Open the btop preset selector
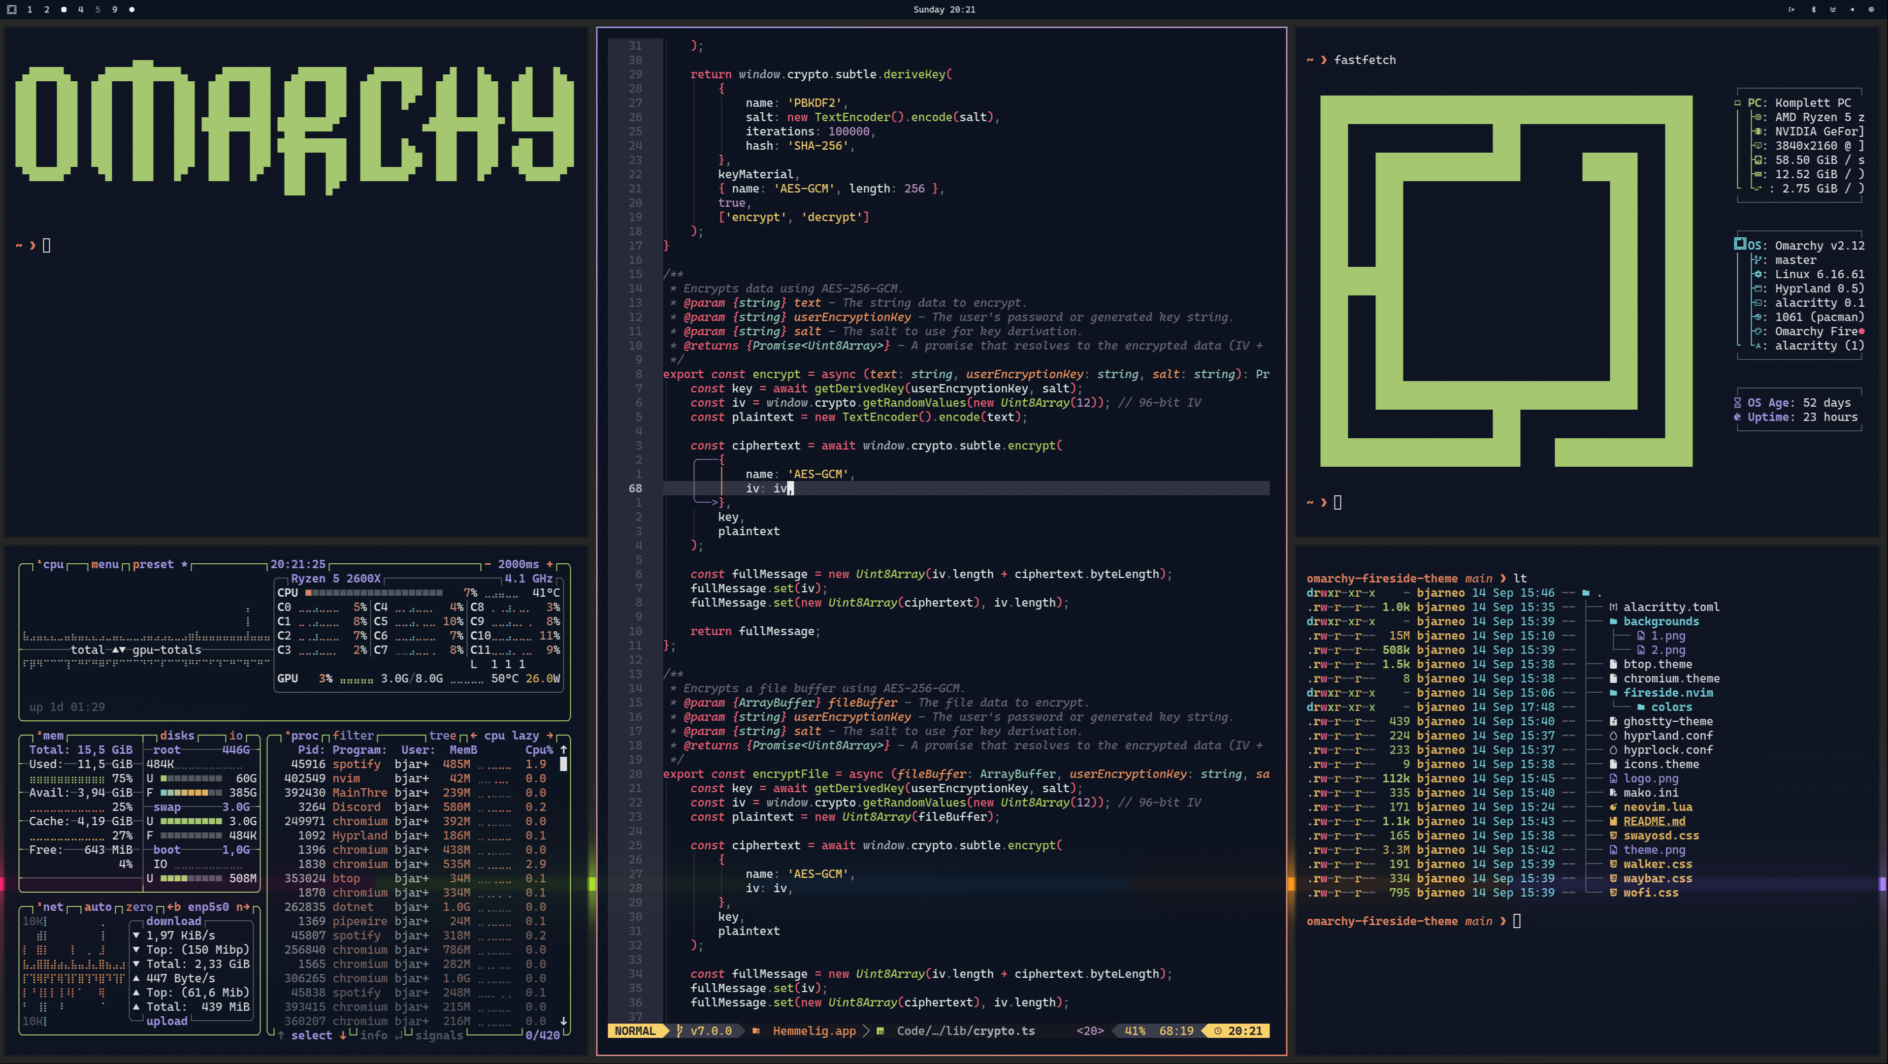 click(x=153, y=564)
